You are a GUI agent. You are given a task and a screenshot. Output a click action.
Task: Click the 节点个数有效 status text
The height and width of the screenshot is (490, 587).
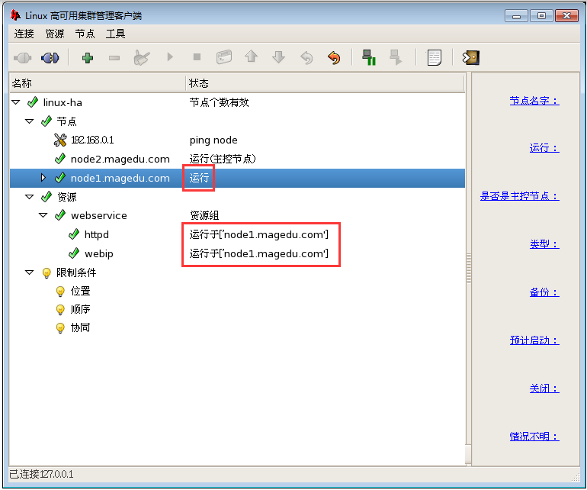[219, 102]
